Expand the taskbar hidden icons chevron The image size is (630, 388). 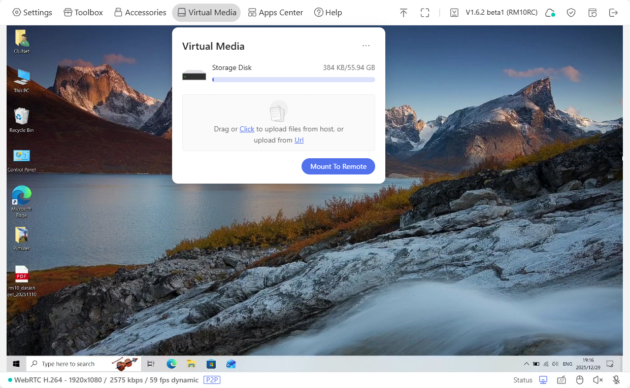pos(526,364)
